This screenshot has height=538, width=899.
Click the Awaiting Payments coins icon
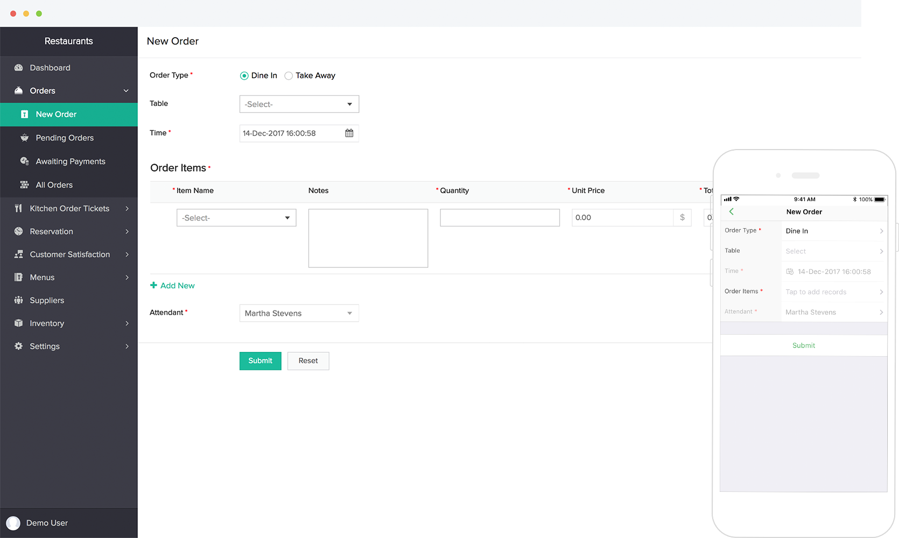pos(24,161)
